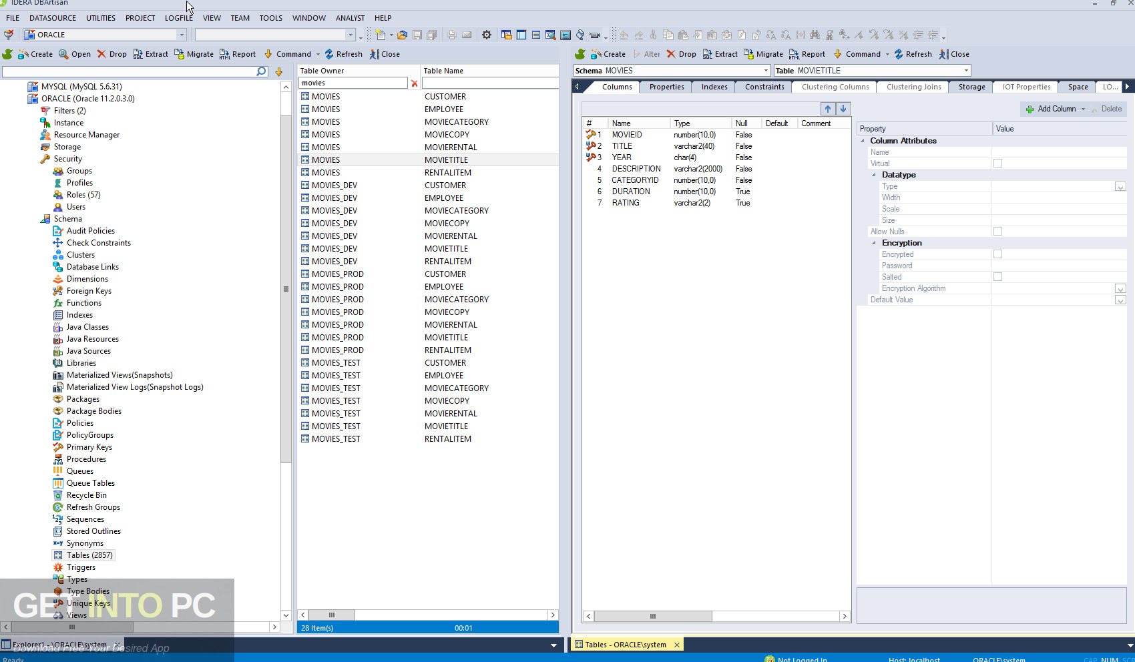Image resolution: width=1135 pixels, height=662 pixels.
Task: Open file using folder toolbar icon
Action: (402, 35)
